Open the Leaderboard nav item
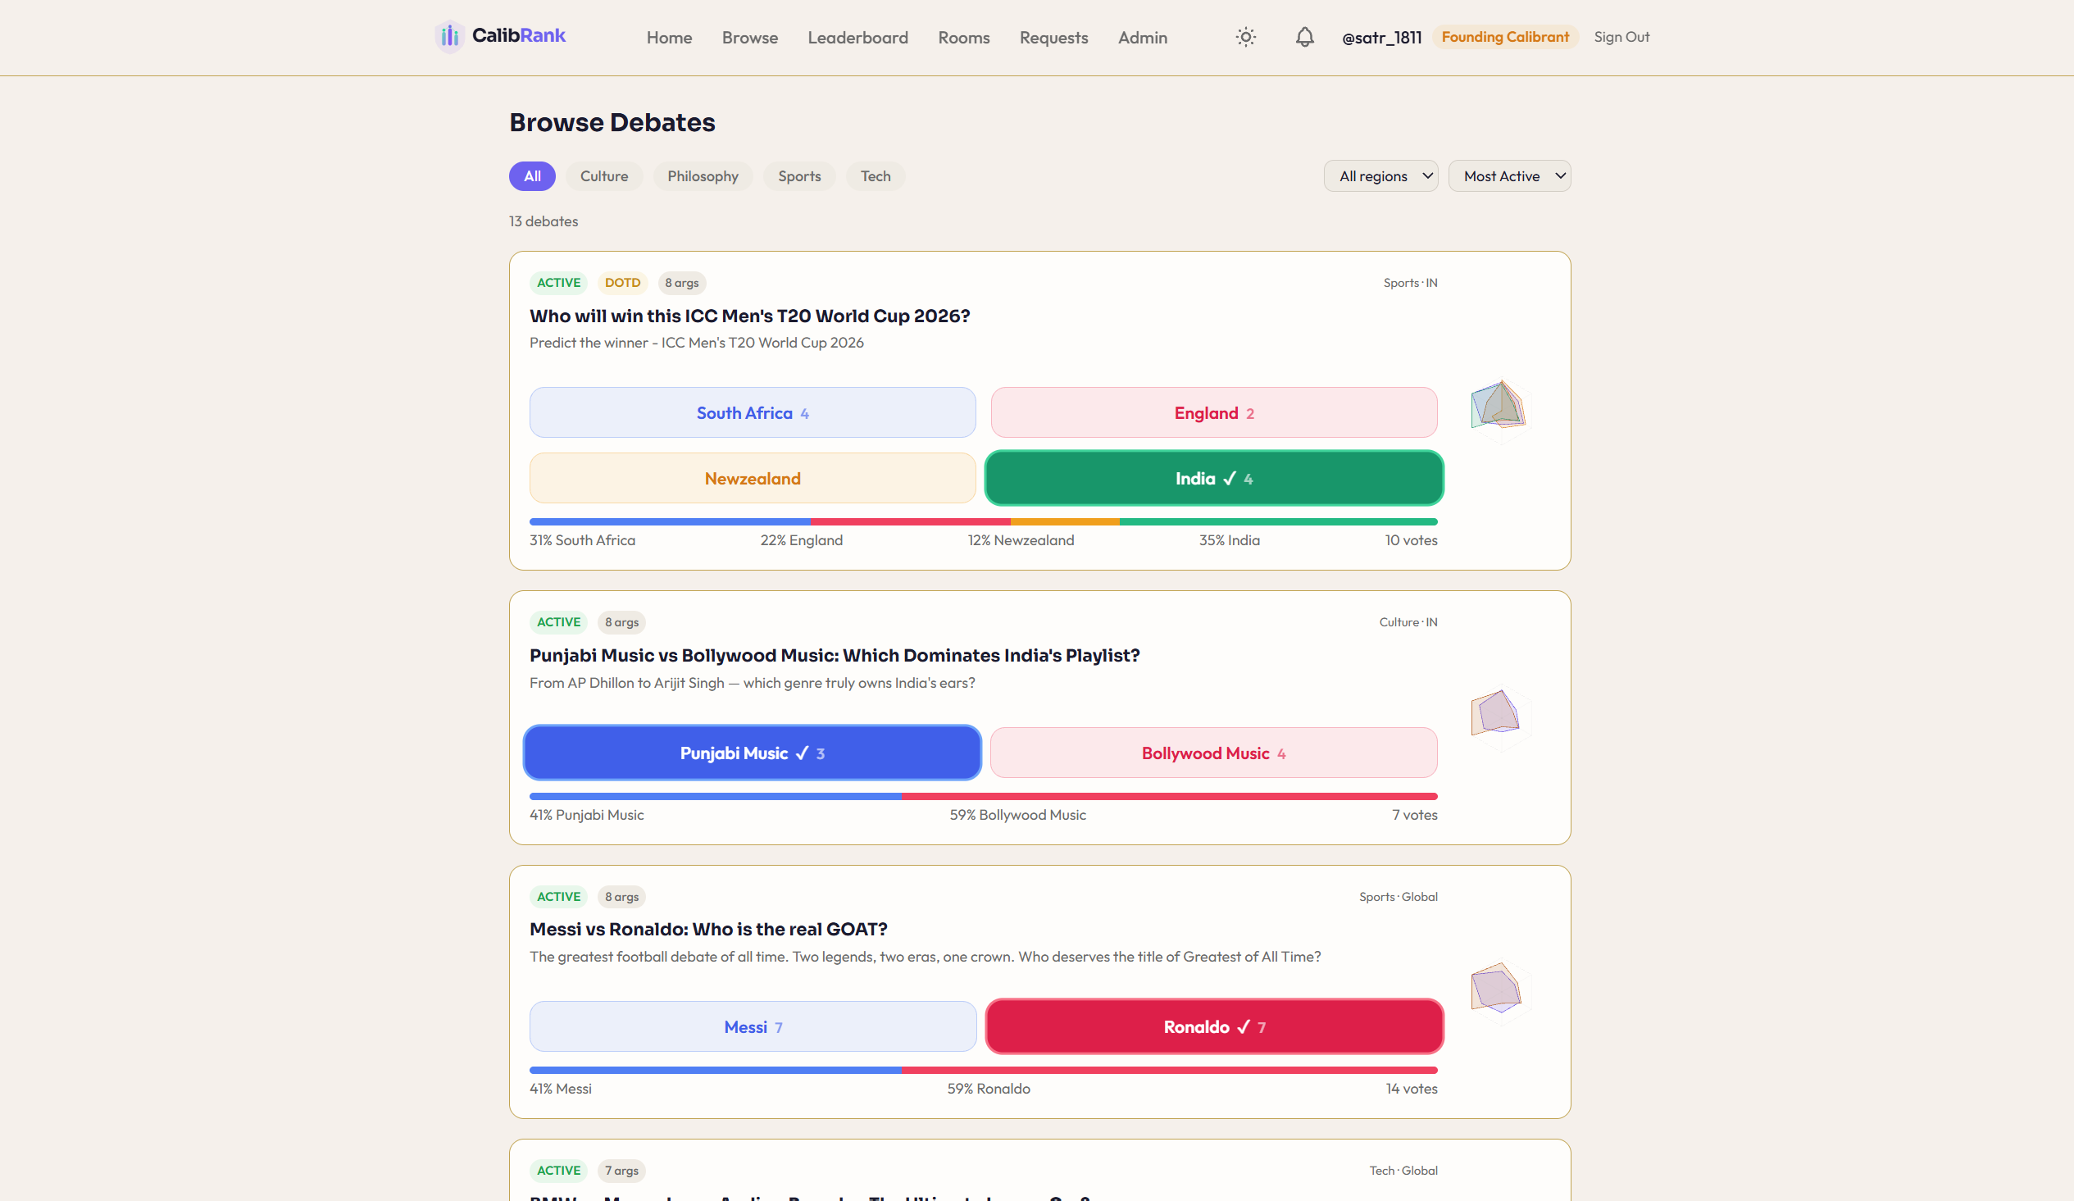 (857, 38)
